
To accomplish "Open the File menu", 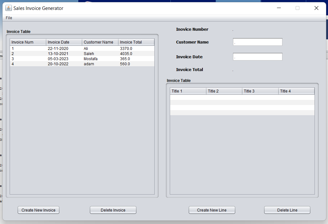I will tap(9, 18).
